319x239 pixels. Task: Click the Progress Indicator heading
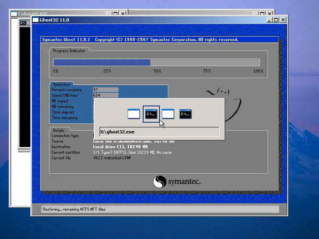[69, 51]
